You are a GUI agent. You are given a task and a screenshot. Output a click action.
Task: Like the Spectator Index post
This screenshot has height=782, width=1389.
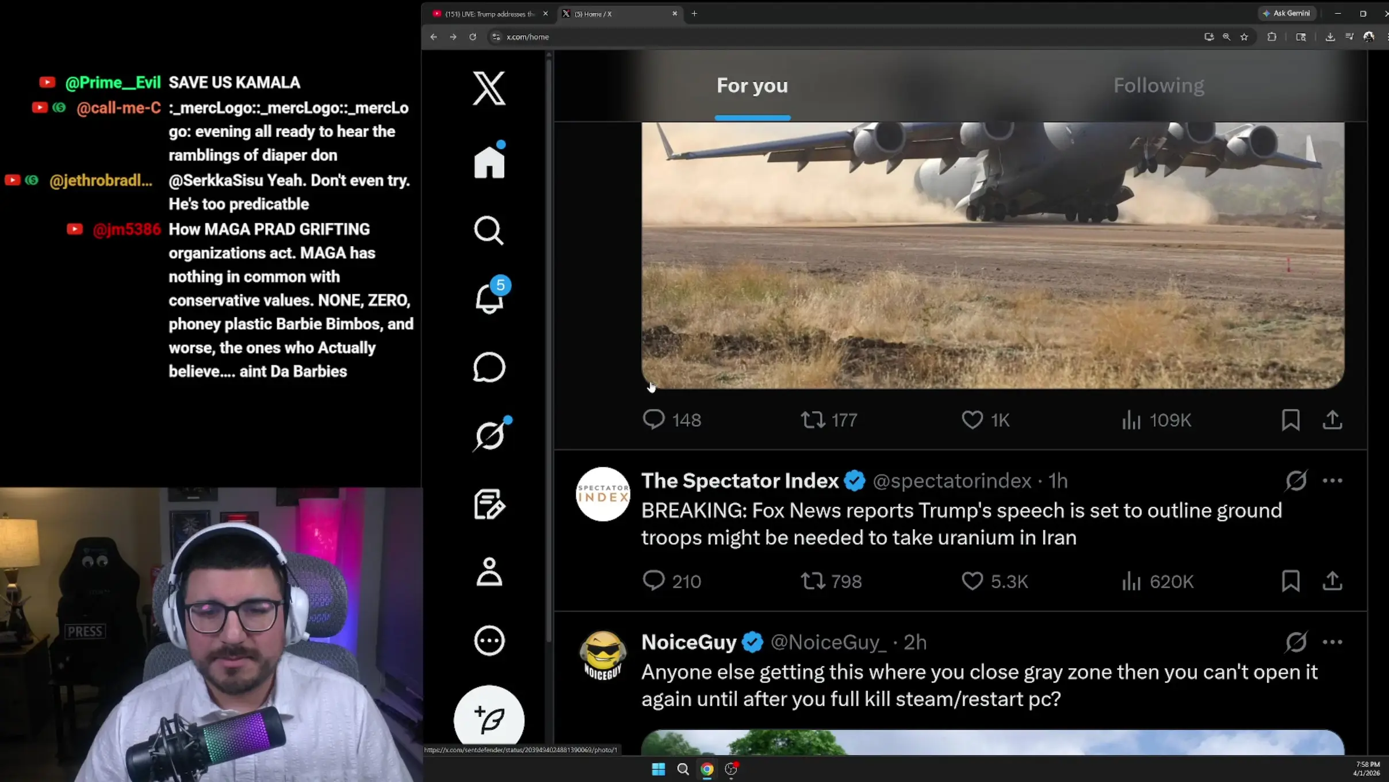972,581
